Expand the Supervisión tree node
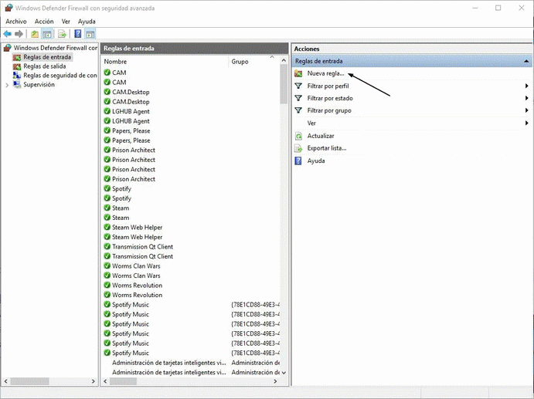 pyautogui.click(x=7, y=85)
